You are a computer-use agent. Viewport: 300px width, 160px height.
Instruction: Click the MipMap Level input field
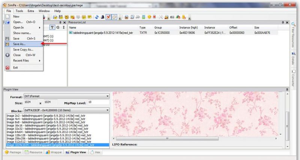click(x=98, y=102)
